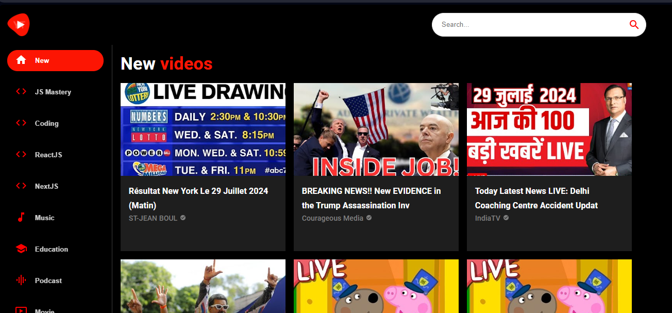Click the code brackets icon beside ReactJS

click(21, 155)
